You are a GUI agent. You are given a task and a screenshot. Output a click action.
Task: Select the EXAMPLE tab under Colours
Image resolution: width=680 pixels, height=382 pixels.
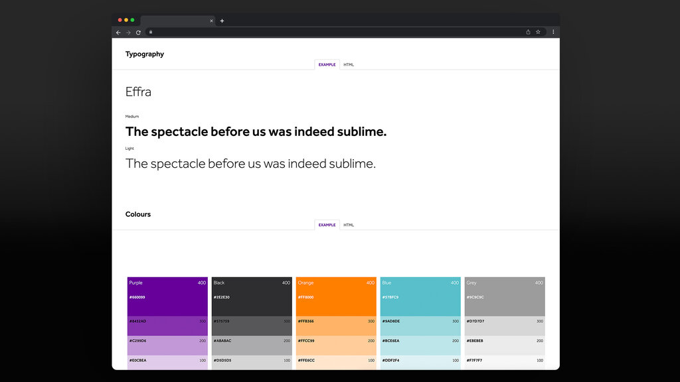point(327,225)
